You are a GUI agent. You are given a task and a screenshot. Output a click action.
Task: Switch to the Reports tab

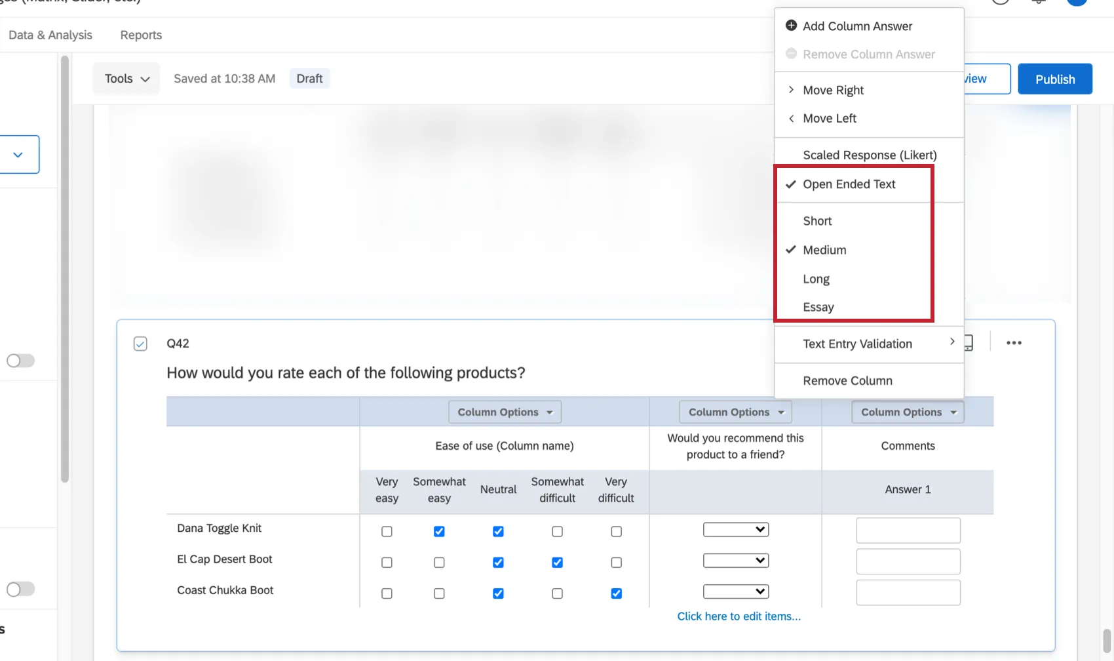pos(140,35)
